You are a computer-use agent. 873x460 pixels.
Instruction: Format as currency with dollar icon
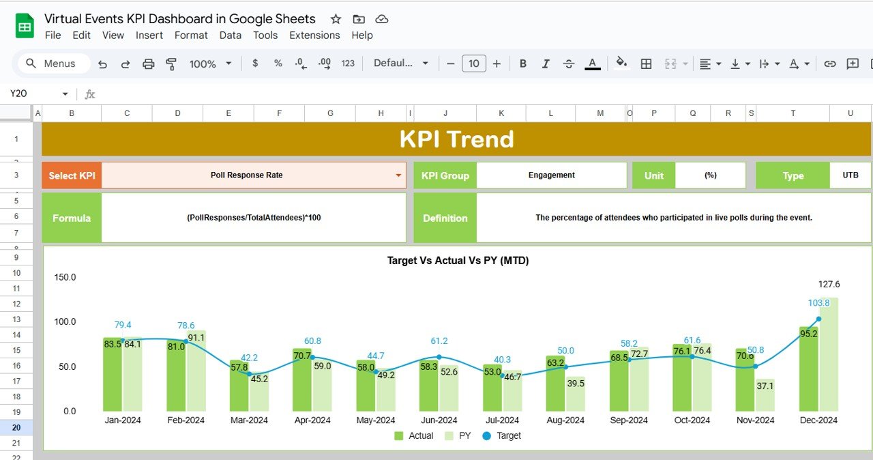255,63
